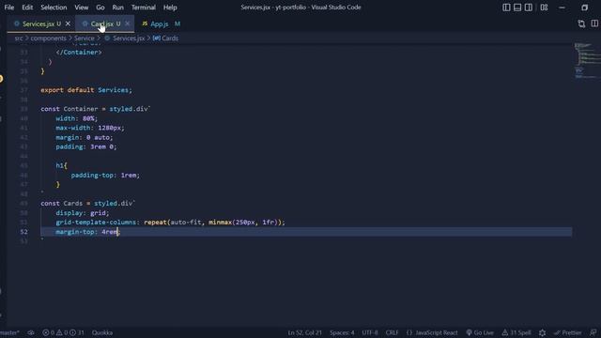
Task: Click the margin: 0 auto line
Action: (x=85, y=137)
